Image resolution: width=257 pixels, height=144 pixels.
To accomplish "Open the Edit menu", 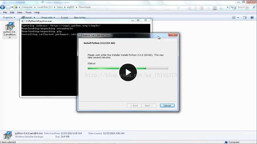I will pos(12,12).
